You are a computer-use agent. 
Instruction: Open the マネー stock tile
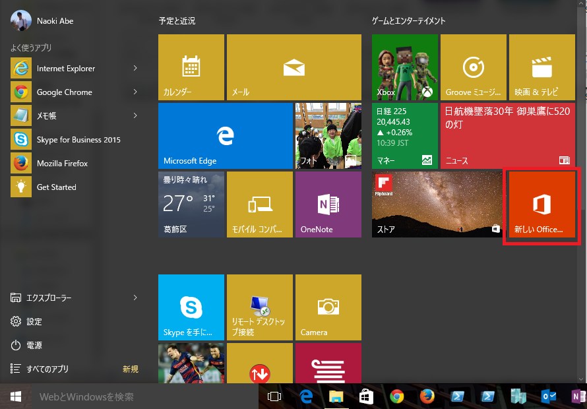(405, 136)
